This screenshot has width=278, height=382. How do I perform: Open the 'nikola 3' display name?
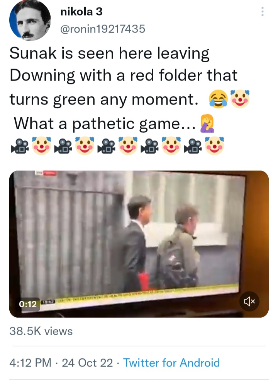(x=81, y=12)
